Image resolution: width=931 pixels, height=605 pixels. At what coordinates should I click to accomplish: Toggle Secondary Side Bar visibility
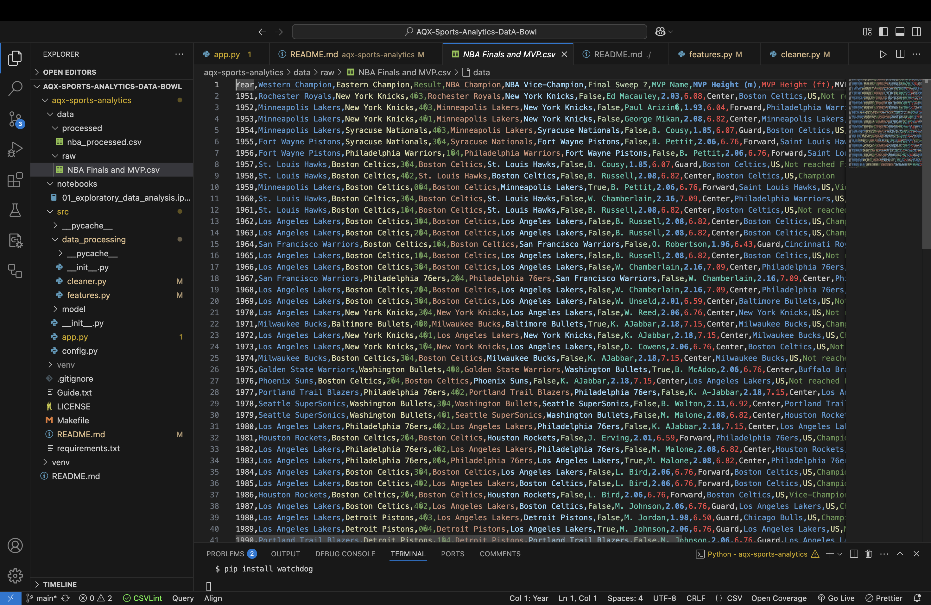(916, 32)
